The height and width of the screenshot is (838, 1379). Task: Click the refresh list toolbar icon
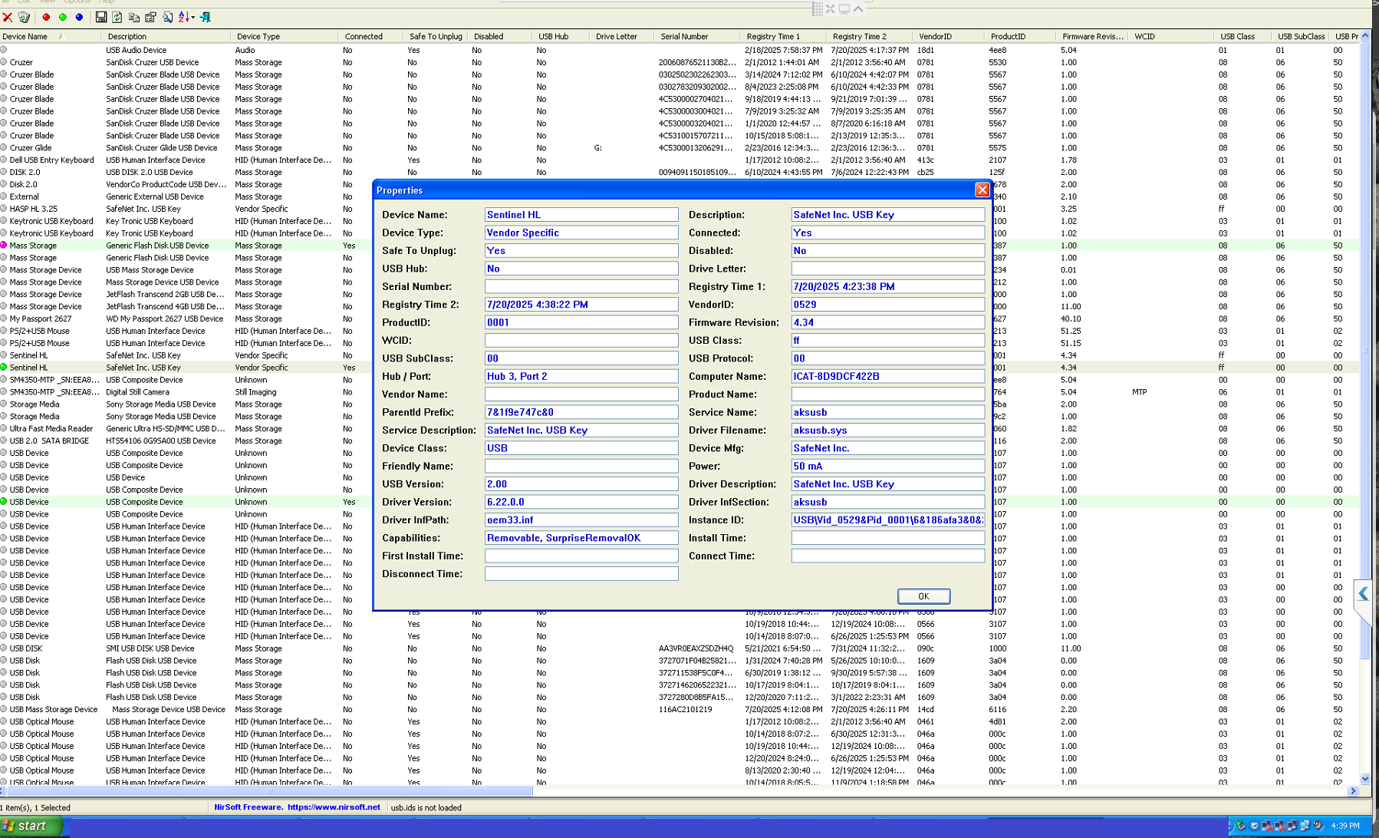(117, 17)
